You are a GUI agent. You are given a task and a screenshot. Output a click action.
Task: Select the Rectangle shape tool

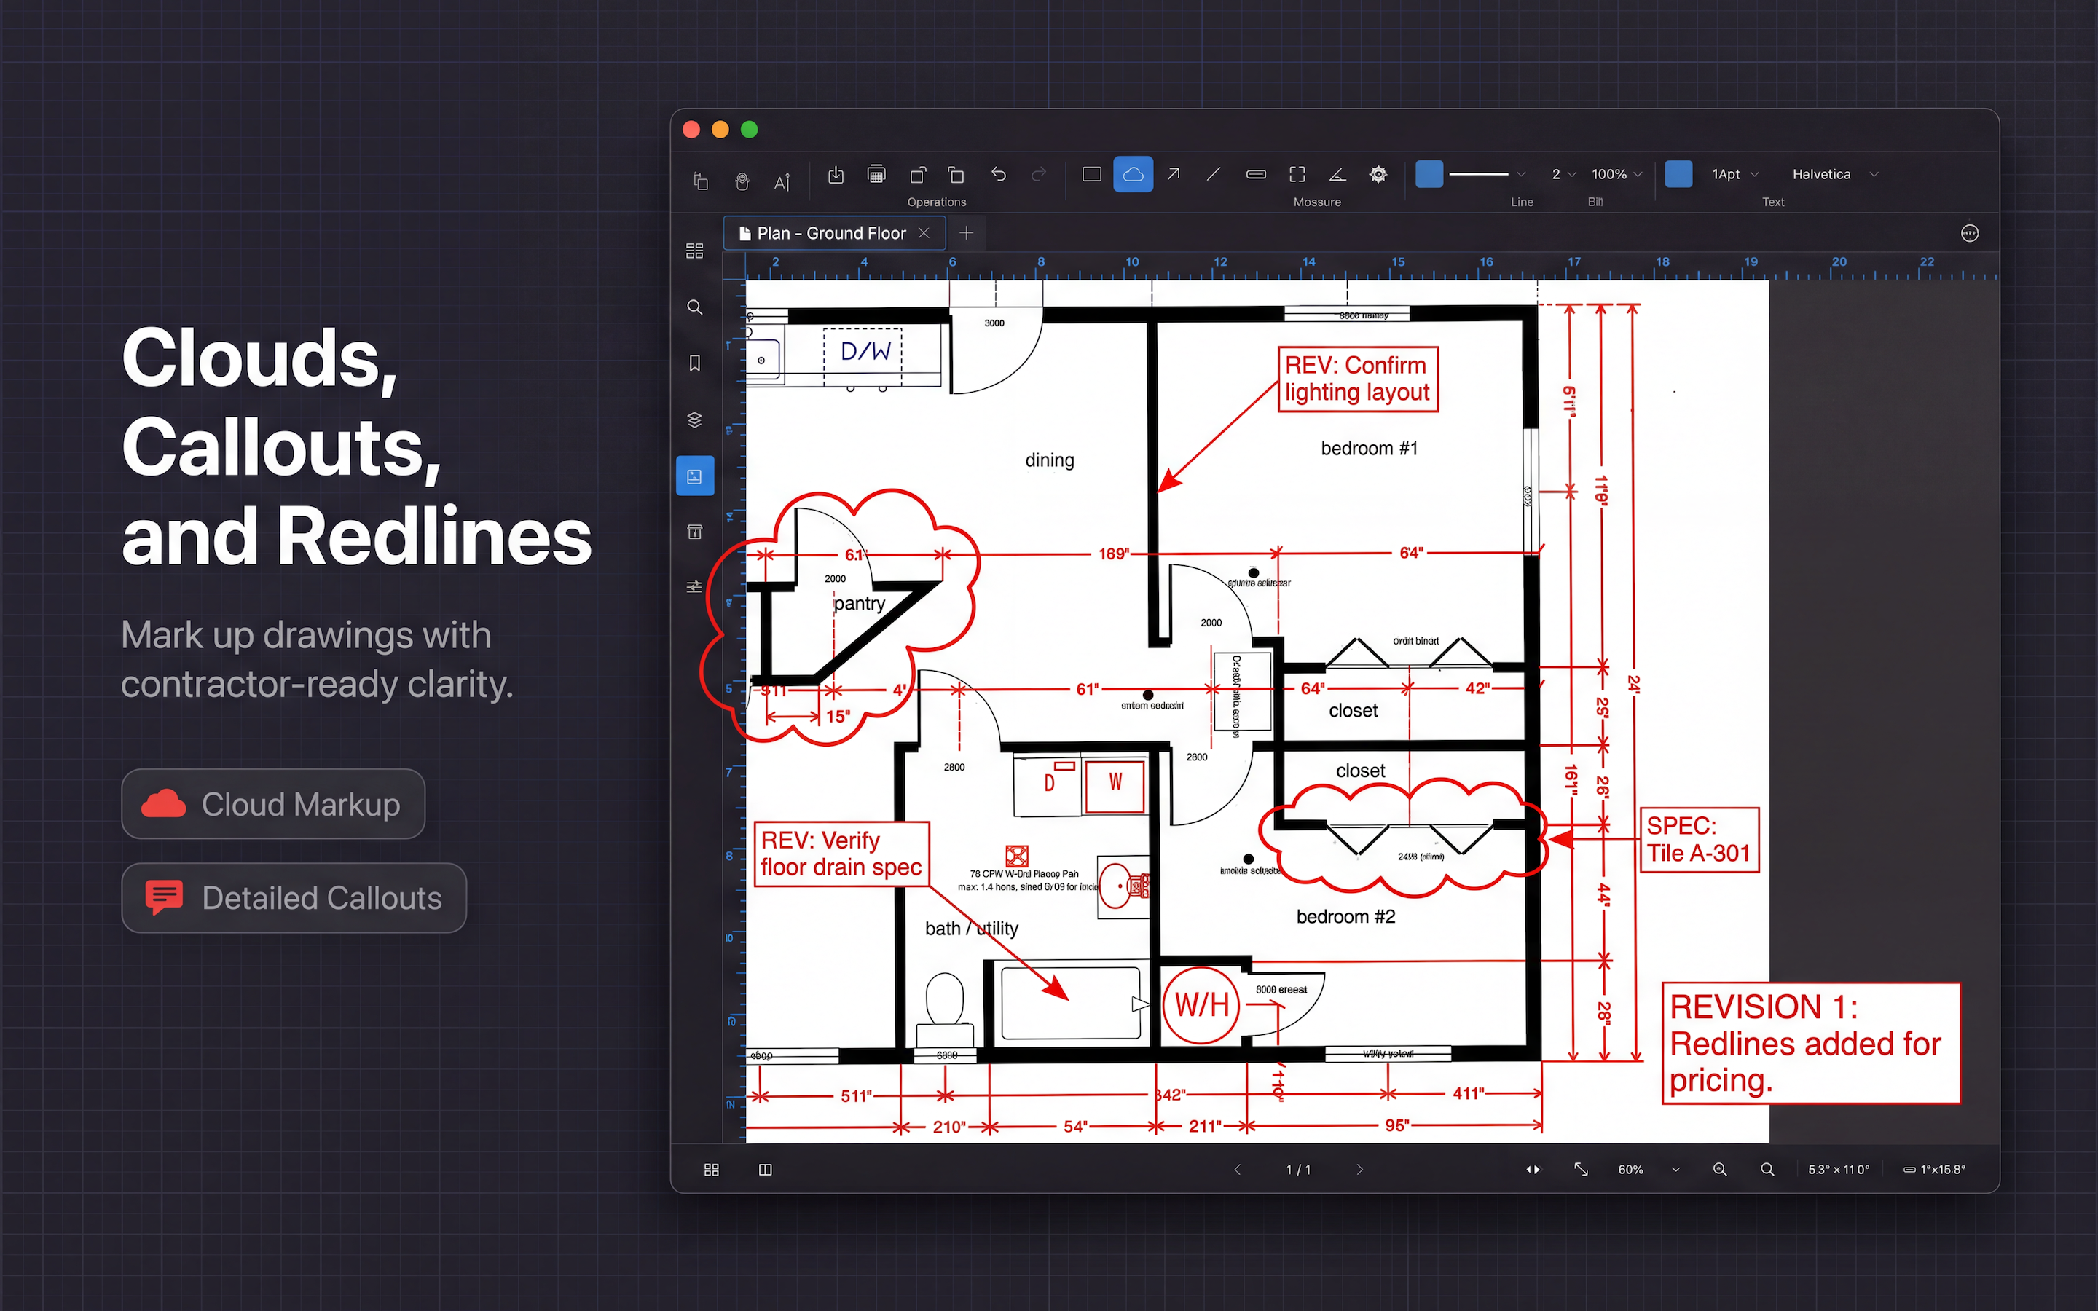pos(1091,174)
